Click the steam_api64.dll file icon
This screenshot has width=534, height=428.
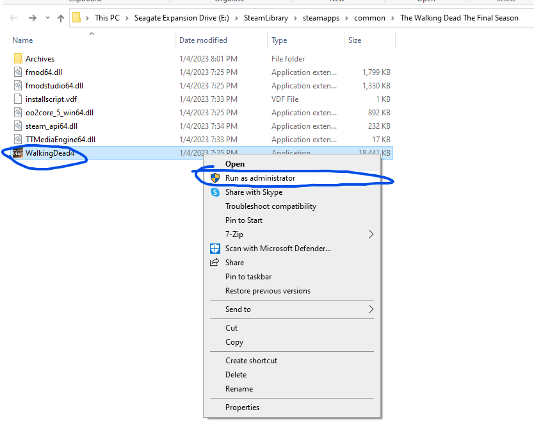coord(18,126)
